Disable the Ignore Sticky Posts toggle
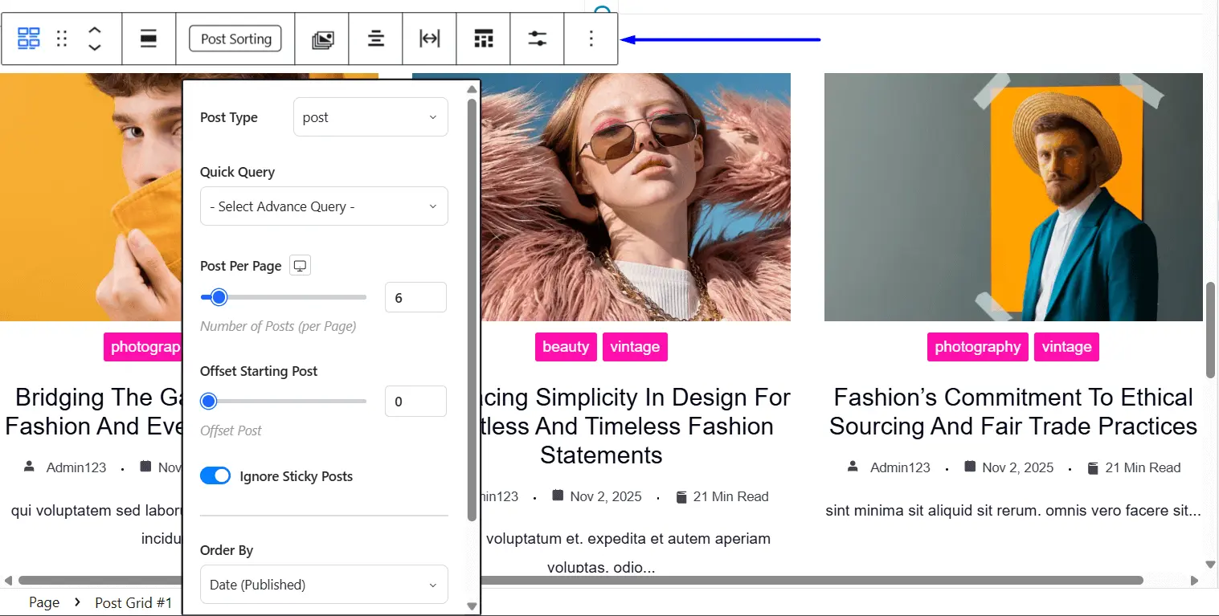Screen dimensions: 1219x616 click(x=215, y=475)
